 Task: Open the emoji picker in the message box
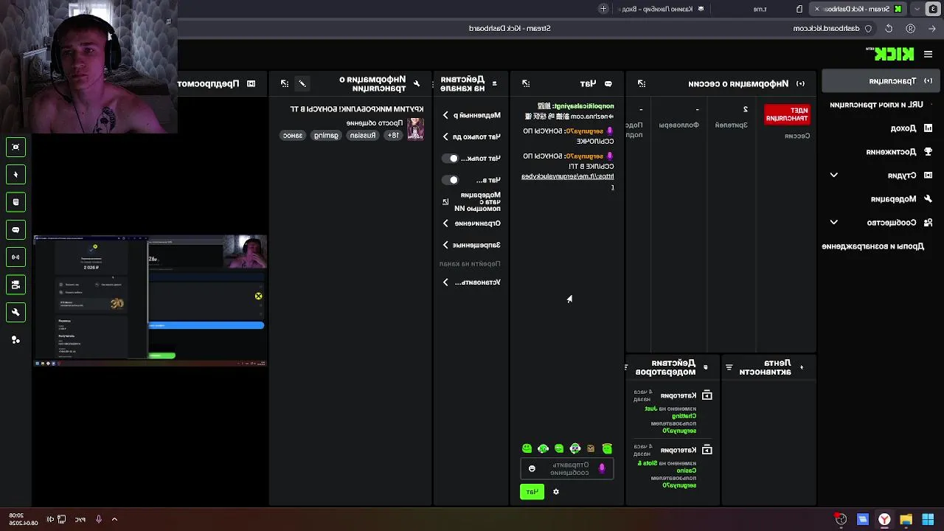point(532,468)
